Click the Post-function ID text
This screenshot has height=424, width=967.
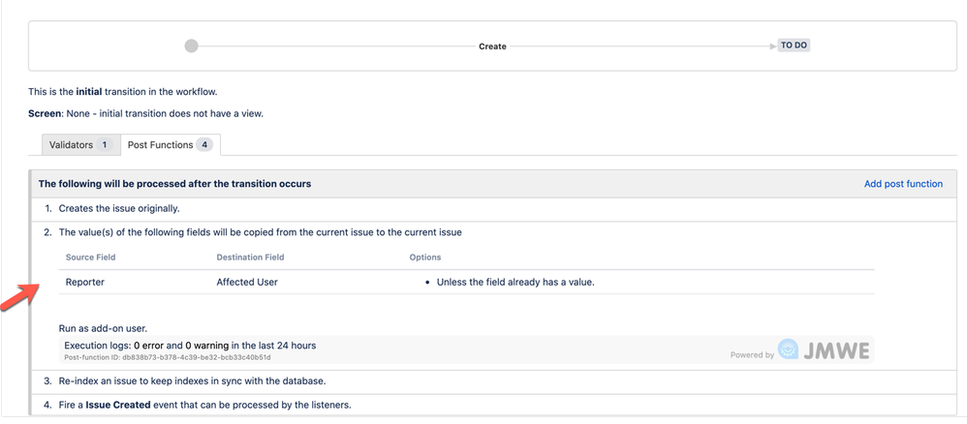[168, 357]
